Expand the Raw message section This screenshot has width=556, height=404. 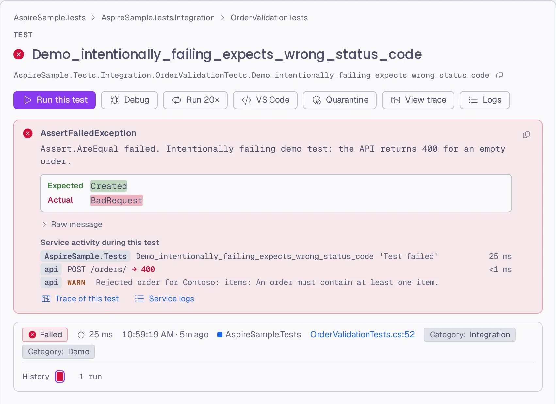(x=72, y=224)
